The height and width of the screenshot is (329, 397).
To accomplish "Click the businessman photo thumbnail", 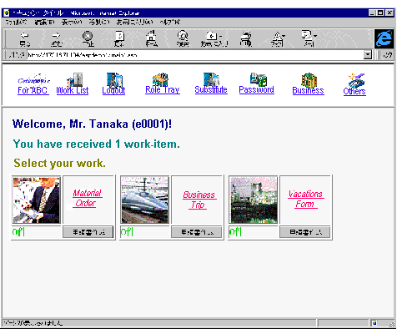I will click(x=36, y=200).
